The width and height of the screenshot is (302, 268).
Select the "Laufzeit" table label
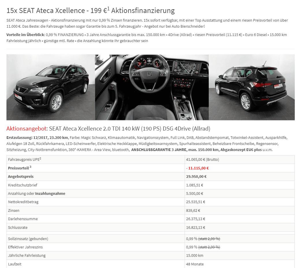point(15,264)
